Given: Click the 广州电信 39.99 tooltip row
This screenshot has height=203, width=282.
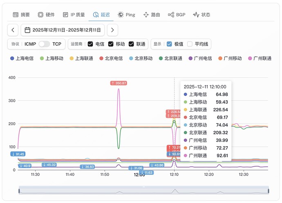Looking at the screenshot, I should click(x=206, y=140).
